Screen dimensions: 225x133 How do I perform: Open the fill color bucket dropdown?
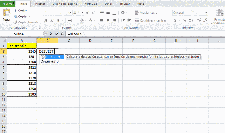click(x=86, y=20)
